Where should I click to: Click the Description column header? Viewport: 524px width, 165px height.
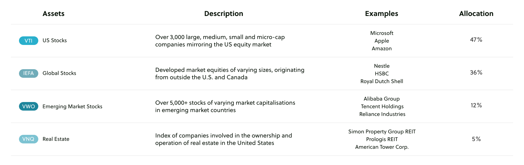224,14
